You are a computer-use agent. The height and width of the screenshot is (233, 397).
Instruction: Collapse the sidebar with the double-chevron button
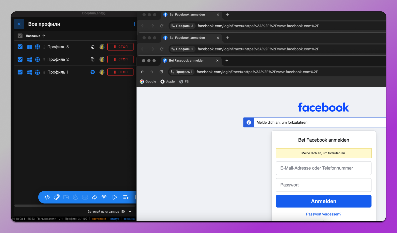(19, 24)
